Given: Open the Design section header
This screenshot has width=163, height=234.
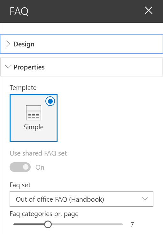Looking at the screenshot, I should click(81, 44).
